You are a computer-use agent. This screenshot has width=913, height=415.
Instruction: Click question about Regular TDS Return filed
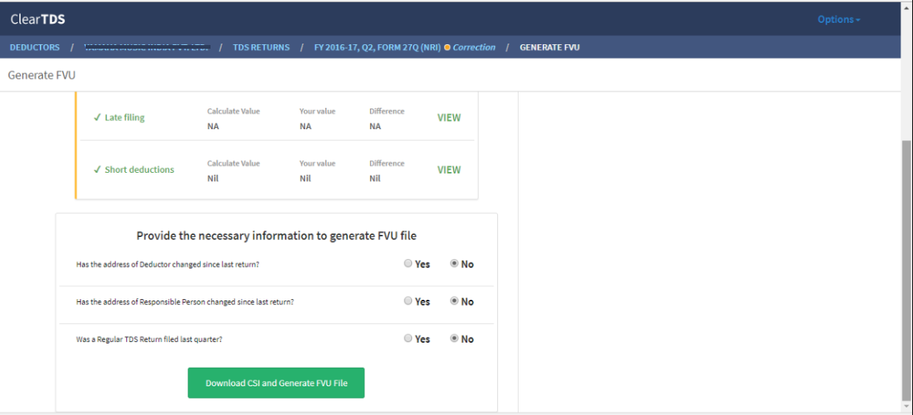pyautogui.click(x=149, y=340)
